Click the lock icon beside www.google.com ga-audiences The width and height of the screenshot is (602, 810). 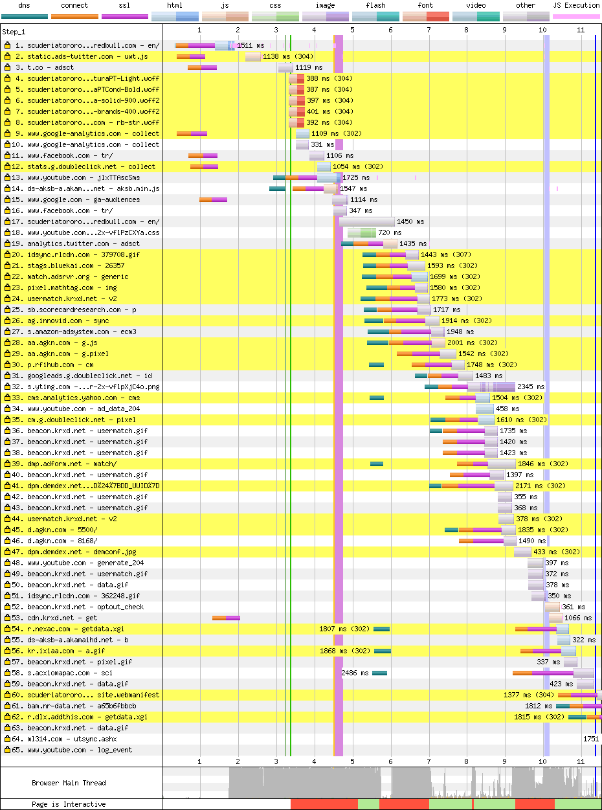click(x=8, y=199)
